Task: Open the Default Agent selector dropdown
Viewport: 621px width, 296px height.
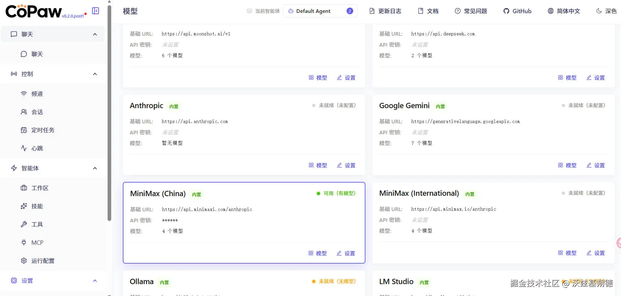Action: point(320,11)
